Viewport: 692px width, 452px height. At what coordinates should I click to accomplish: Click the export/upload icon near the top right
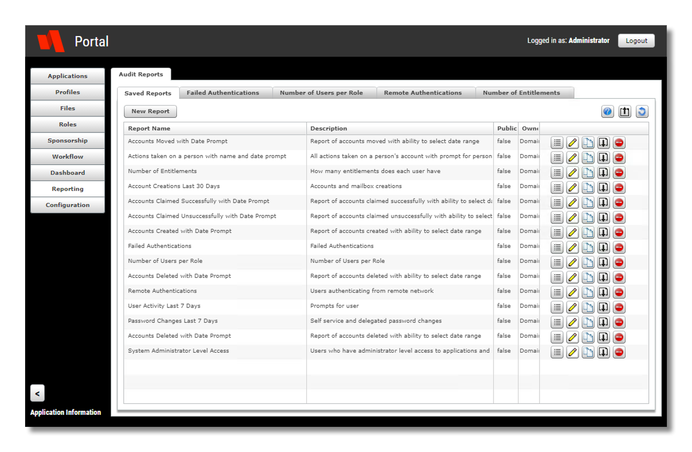(624, 111)
